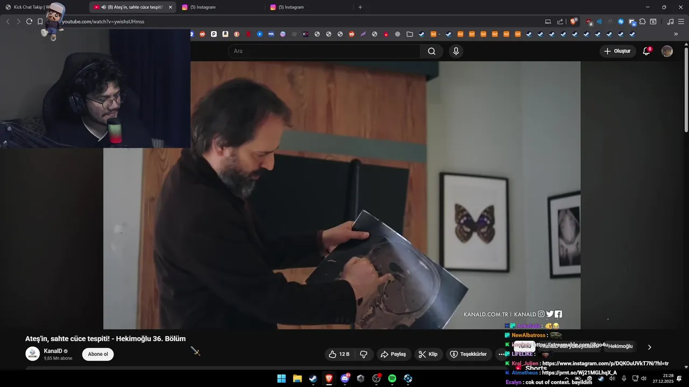Click the install/cast screen icon in address bar
The height and width of the screenshot is (387, 689).
tap(548, 21)
